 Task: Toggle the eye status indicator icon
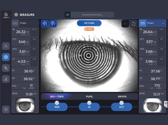[67, 15]
